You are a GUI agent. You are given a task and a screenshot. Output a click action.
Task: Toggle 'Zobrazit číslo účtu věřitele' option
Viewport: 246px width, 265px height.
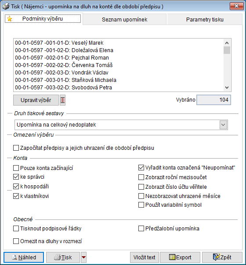141,187
